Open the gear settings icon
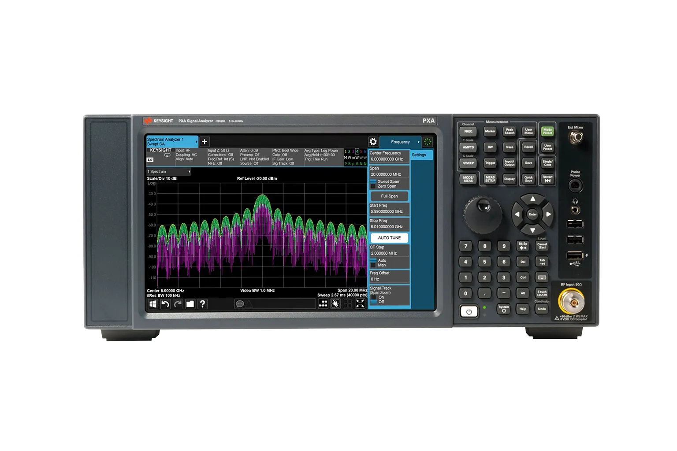Image resolution: width=677 pixels, height=451 pixels. tap(373, 142)
